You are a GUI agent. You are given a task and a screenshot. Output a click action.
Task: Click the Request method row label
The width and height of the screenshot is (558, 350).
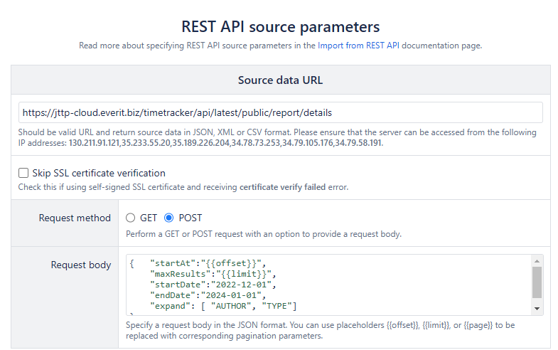(75, 218)
